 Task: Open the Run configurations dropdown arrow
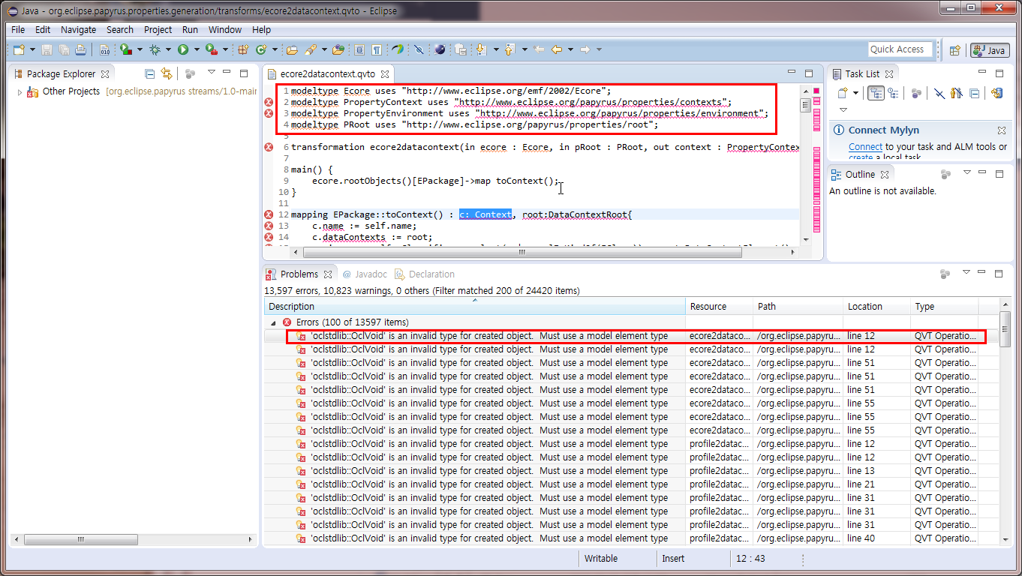(x=197, y=49)
